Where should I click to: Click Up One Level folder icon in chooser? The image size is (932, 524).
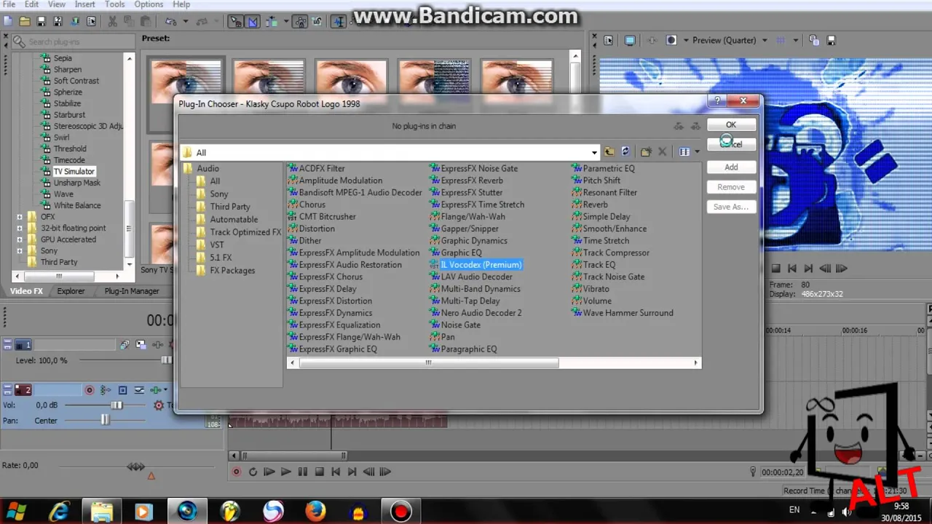pos(609,152)
